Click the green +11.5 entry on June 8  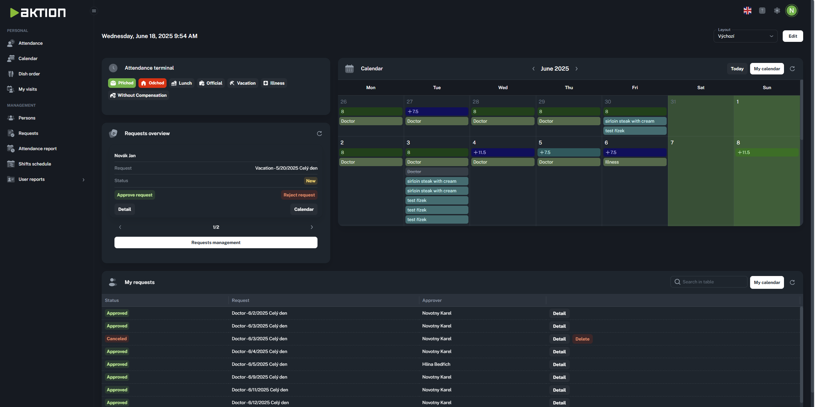tap(766, 152)
